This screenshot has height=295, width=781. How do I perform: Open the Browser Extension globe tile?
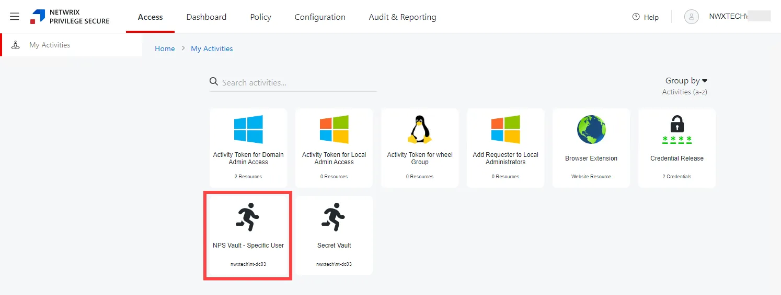[591, 148]
